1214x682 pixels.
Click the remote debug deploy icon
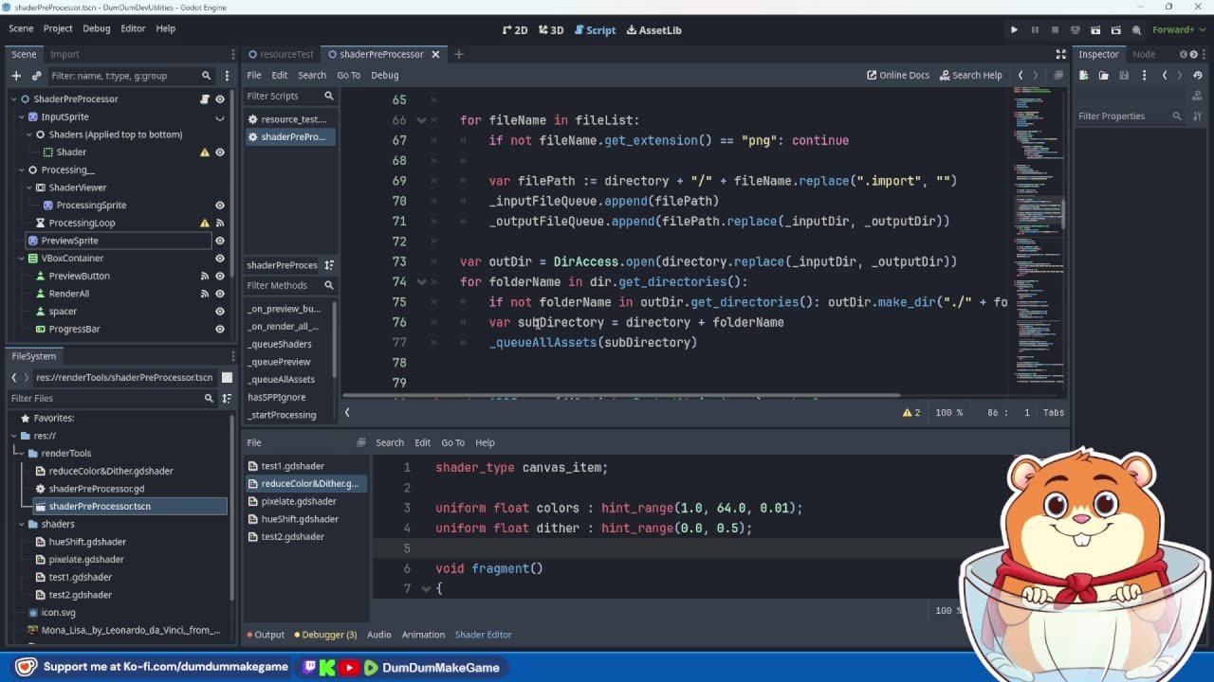point(1076,30)
